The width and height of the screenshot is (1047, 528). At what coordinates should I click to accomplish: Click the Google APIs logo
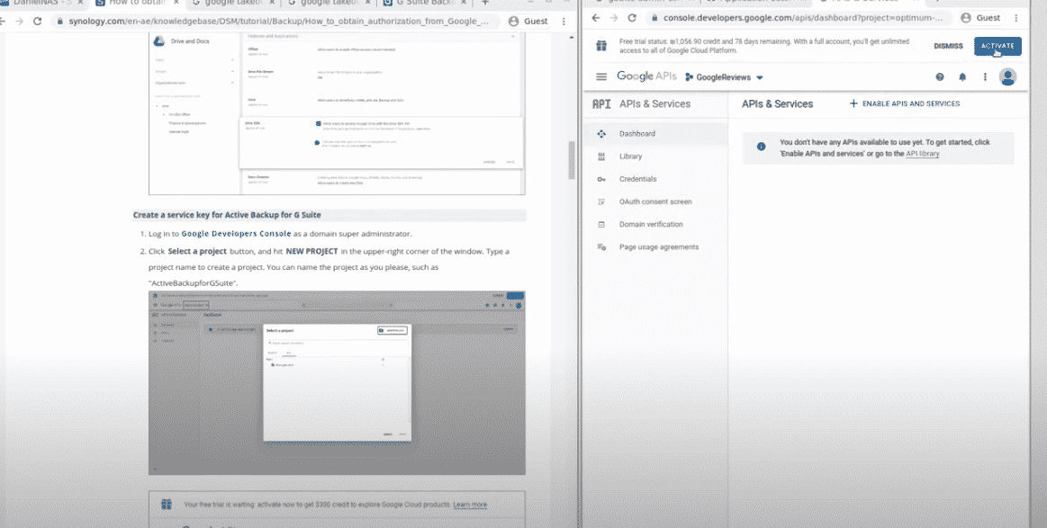tap(646, 76)
